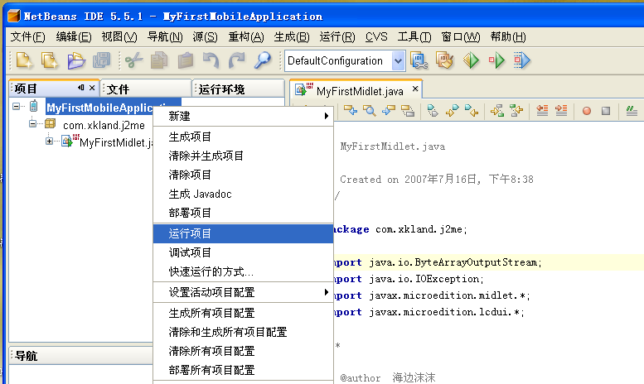Choose 快速运行的方式... from the context menu

[x=243, y=271]
